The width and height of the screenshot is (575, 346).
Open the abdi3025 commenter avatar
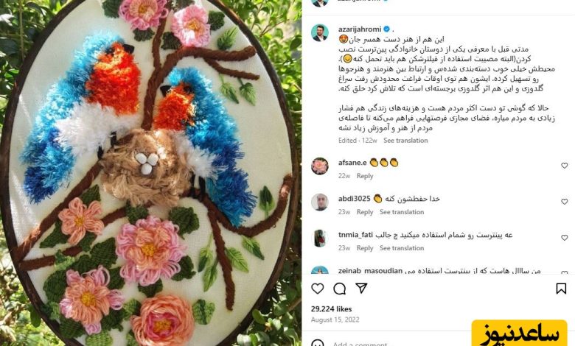coord(320,202)
